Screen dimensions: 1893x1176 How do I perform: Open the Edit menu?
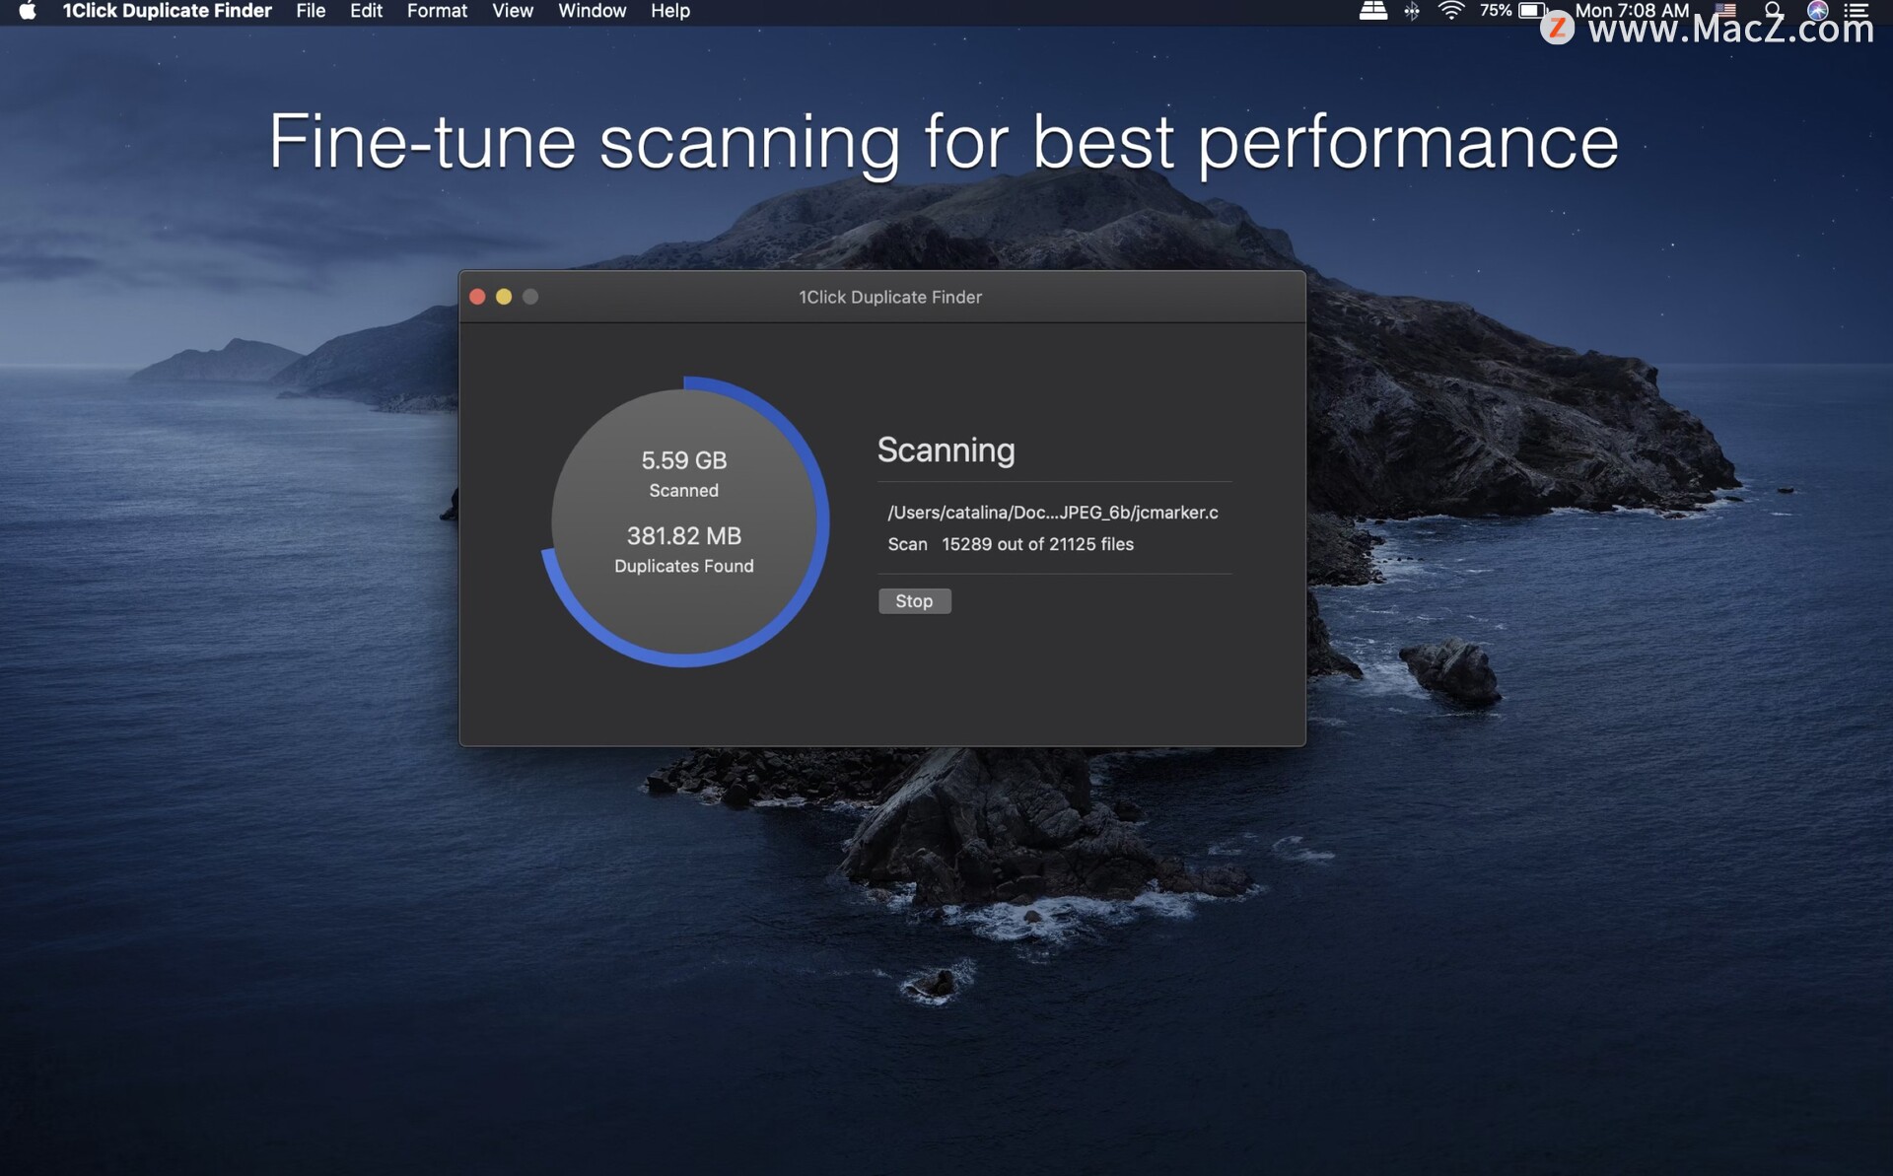[366, 11]
